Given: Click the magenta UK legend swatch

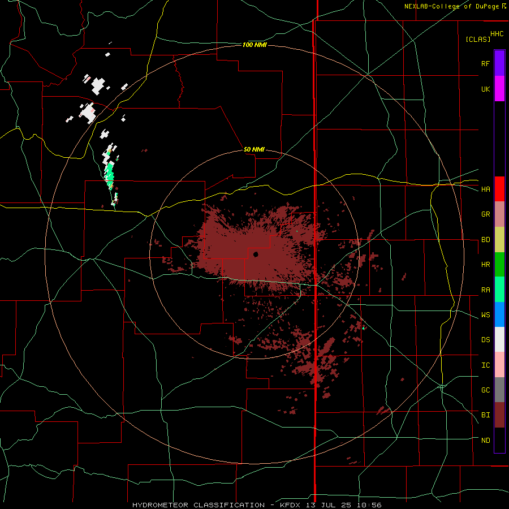Looking at the screenshot, I should click(499, 89).
